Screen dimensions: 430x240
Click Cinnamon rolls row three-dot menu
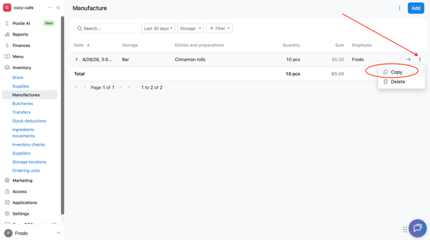tap(420, 59)
